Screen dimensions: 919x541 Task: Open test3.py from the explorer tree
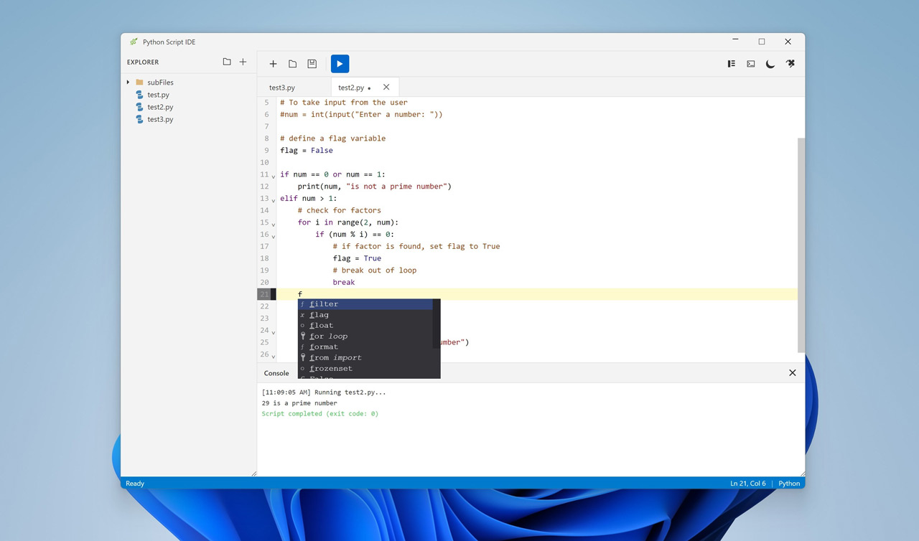160,119
